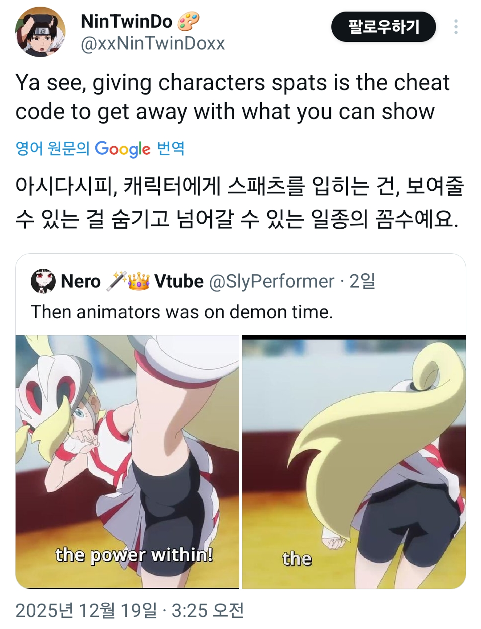Open right image captioned 'the'
481x629 pixels.
[354, 462]
